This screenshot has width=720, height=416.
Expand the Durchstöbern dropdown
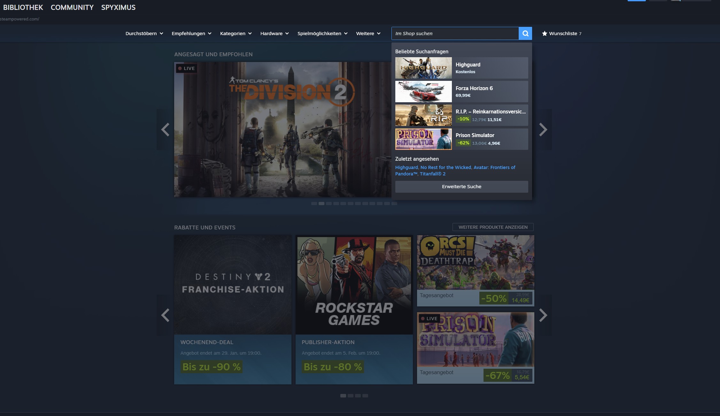pos(144,34)
